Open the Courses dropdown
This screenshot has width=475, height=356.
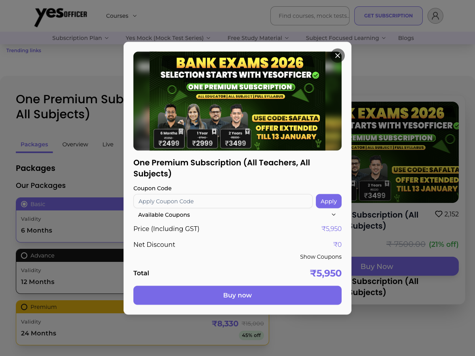coord(121,16)
